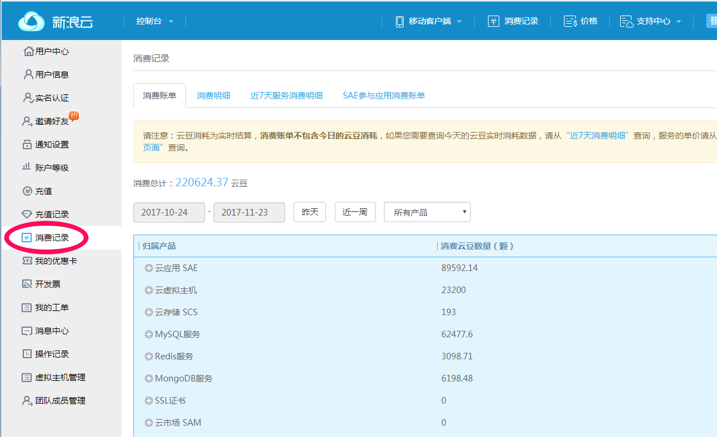
Task: Click the phone icon in top bar
Action: (399, 21)
